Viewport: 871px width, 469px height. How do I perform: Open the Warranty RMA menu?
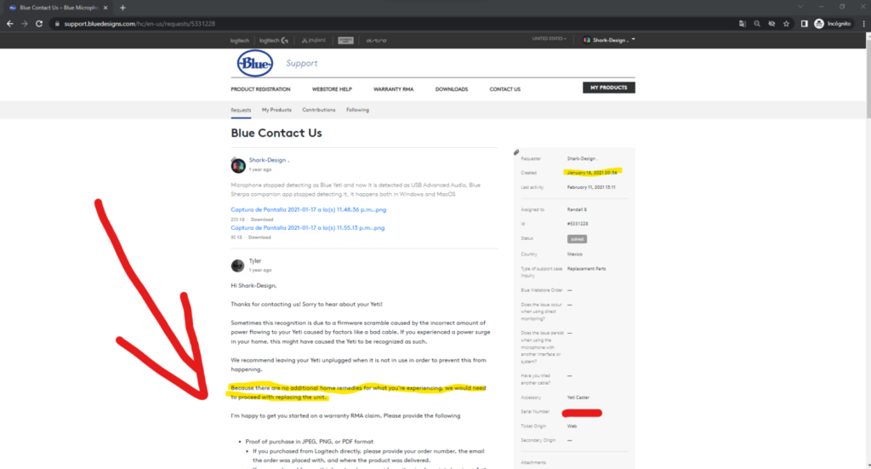click(393, 89)
